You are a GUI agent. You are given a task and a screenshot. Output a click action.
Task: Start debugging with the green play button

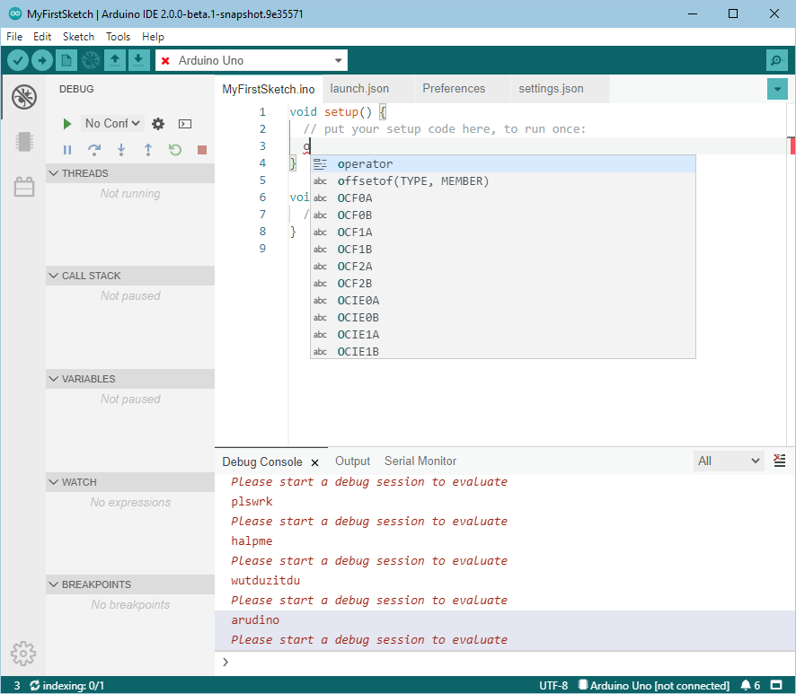pos(67,124)
